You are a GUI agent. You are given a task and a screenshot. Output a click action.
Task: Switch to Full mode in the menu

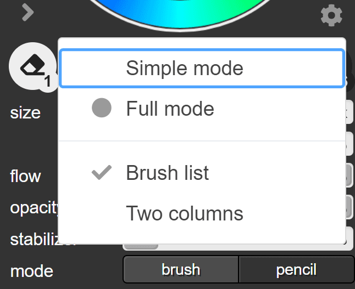coord(170,108)
